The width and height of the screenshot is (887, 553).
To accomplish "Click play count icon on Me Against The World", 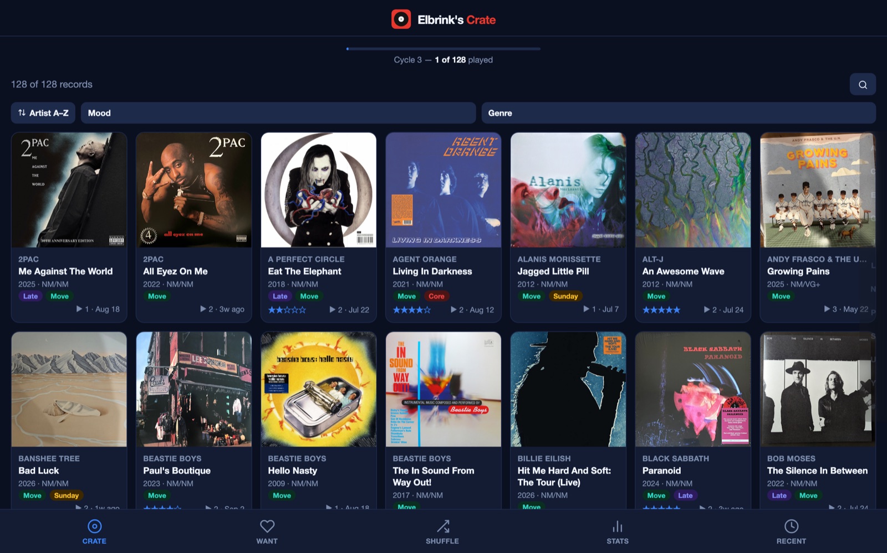I will [79, 309].
